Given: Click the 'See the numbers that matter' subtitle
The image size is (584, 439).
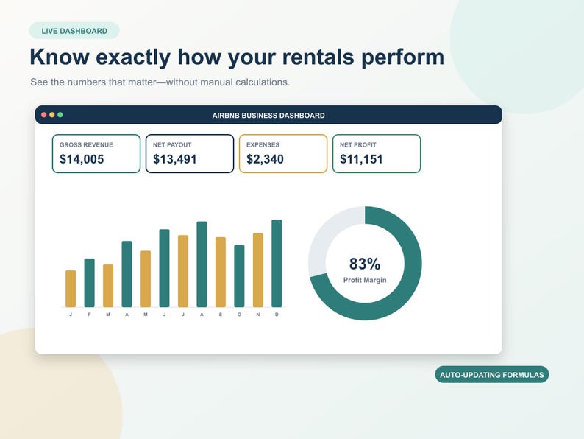Looking at the screenshot, I should point(160,82).
